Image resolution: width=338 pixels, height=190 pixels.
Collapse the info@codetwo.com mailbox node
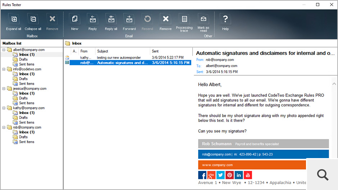[x=4, y=69]
